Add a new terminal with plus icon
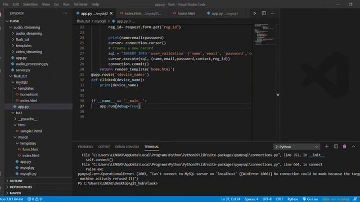Image resolution: width=360 pixels, height=202 pixels. (327, 146)
